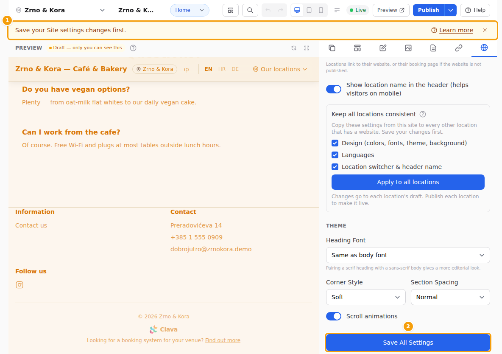Open the Section Spacing dropdown
The image size is (502, 354).
pyautogui.click(x=450, y=297)
